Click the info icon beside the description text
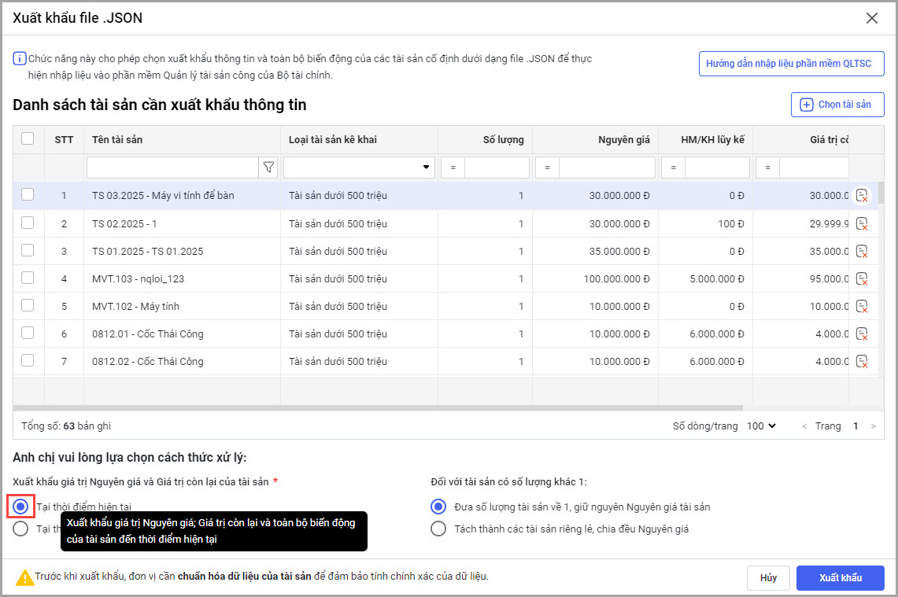Screen dimensions: 898x597 pos(20,59)
